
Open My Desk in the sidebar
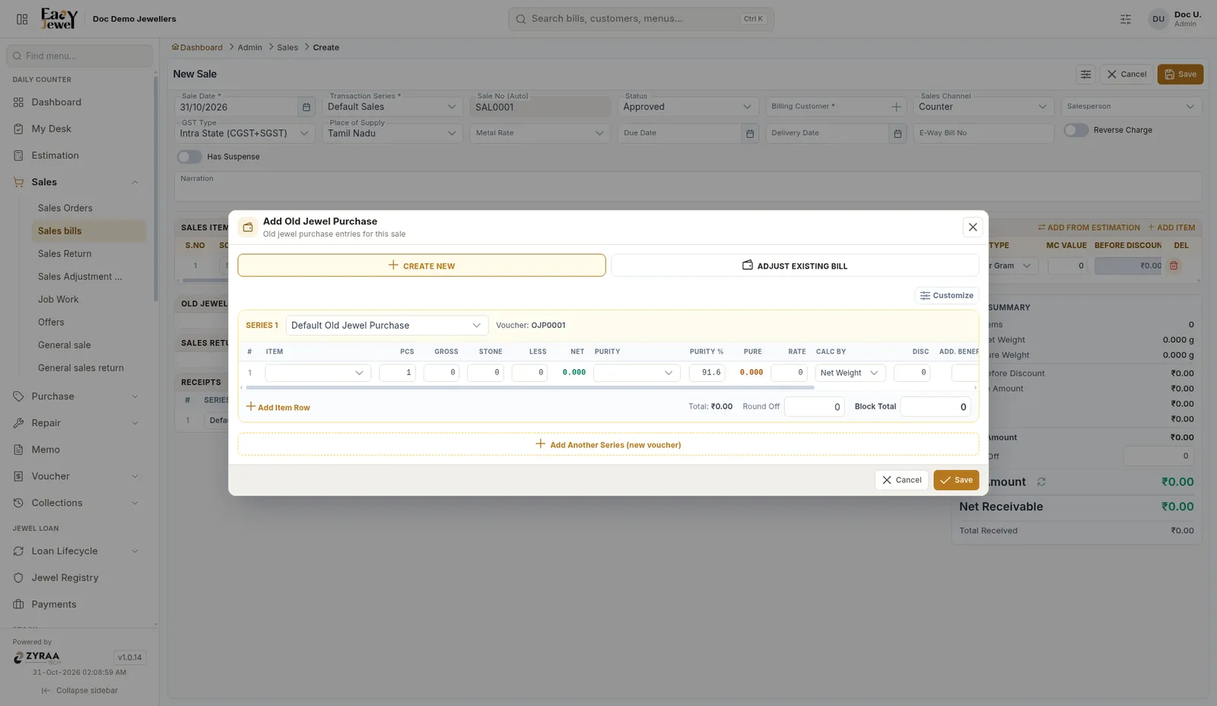(x=80, y=129)
